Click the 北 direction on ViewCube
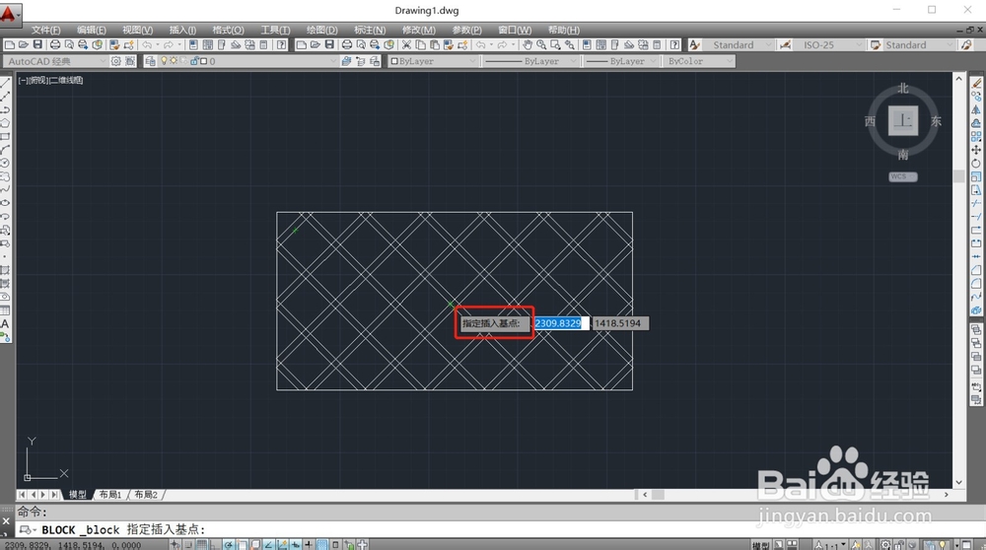The width and height of the screenshot is (986, 550). point(903,88)
